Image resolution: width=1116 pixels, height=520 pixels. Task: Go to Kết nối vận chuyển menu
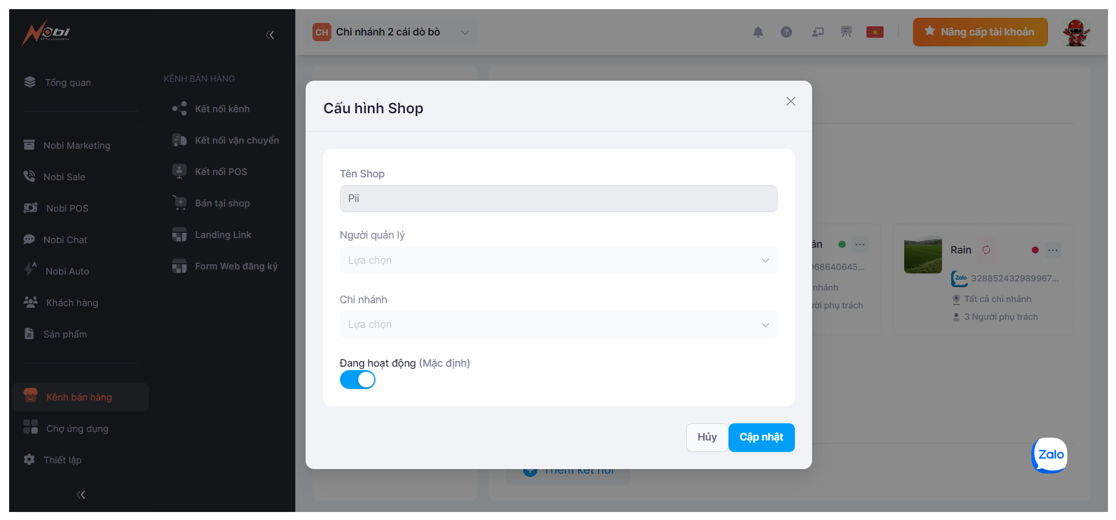[x=236, y=140]
